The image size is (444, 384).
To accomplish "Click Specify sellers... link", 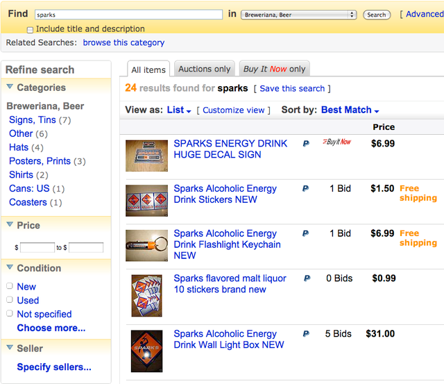I will (x=54, y=367).
